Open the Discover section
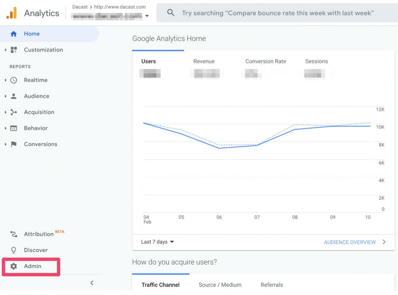This screenshot has height=295, width=398. [36, 250]
